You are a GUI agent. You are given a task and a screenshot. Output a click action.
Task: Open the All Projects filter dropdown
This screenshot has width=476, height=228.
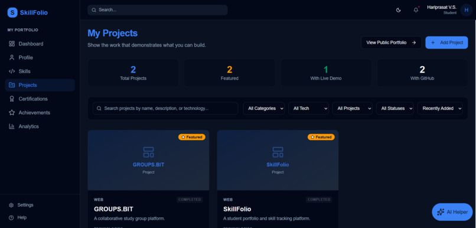[x=353, y=108]
